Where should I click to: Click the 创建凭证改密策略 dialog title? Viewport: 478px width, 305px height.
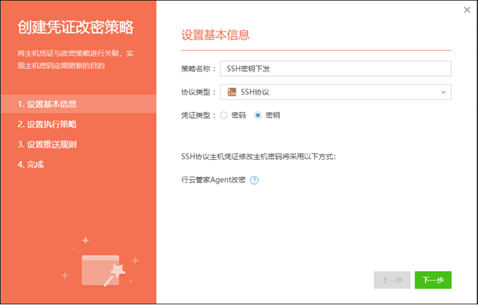[x=75, y=28]
